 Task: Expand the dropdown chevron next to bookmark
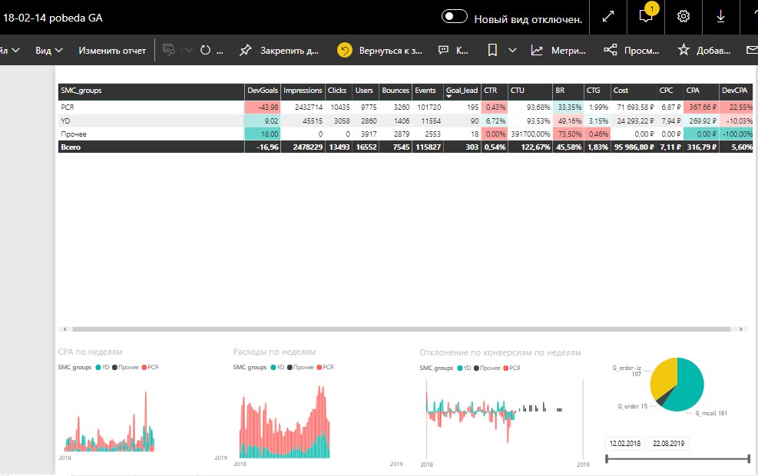click(x=512, y=50)
